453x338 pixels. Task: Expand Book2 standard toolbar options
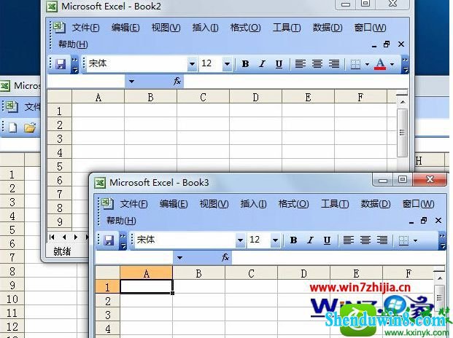coord(74,65)
